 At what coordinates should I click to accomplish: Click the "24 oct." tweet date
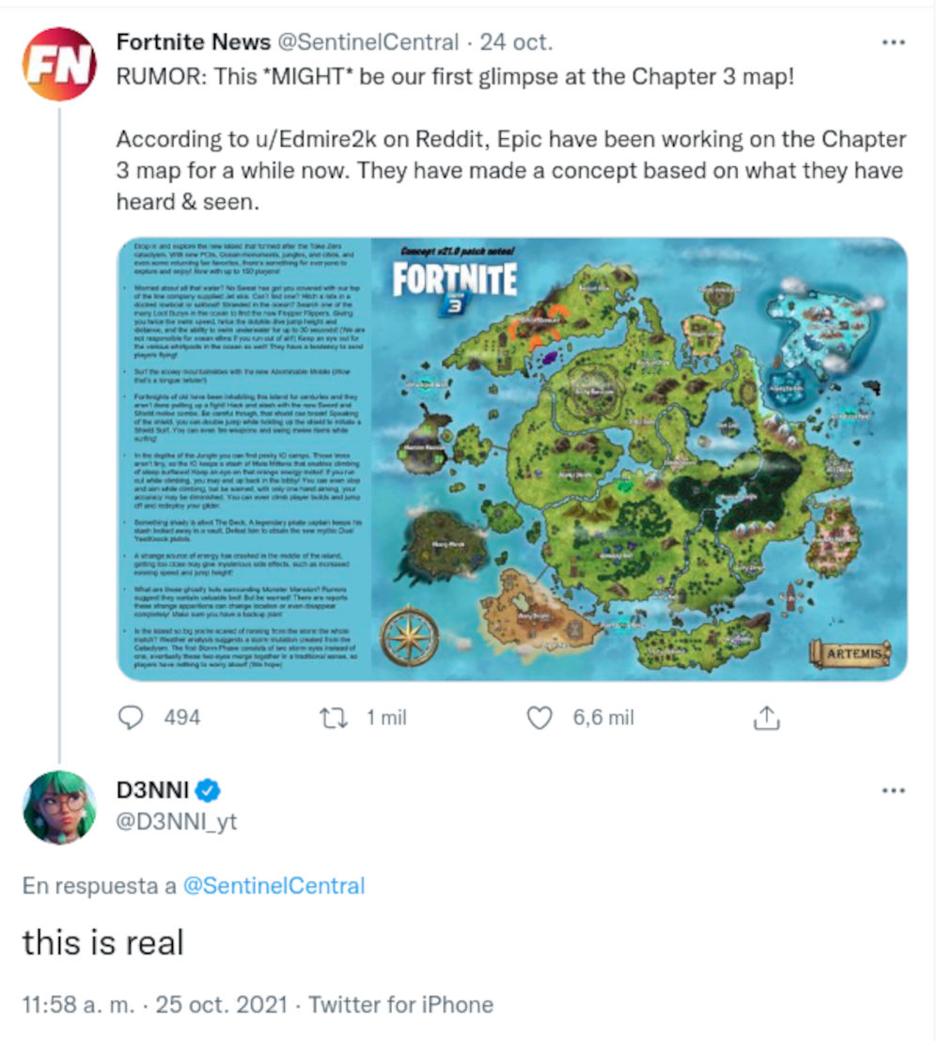[x=516, y=42]
